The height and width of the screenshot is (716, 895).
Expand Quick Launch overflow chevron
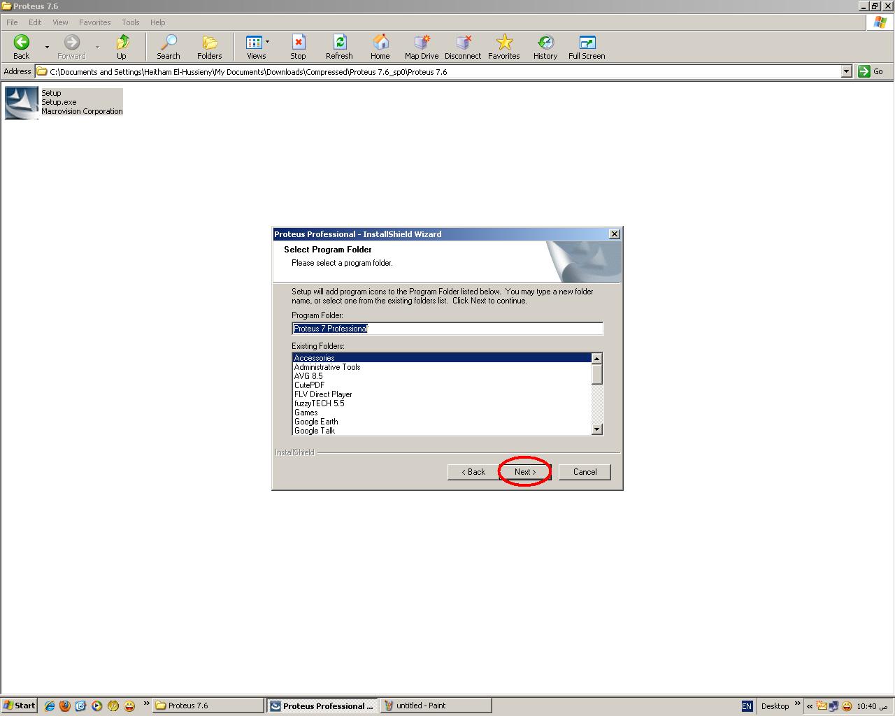pyautogui.click(x=146, y=703)
